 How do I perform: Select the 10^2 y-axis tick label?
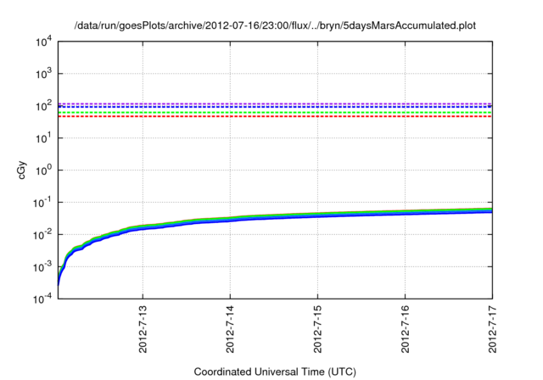point(43,106)
